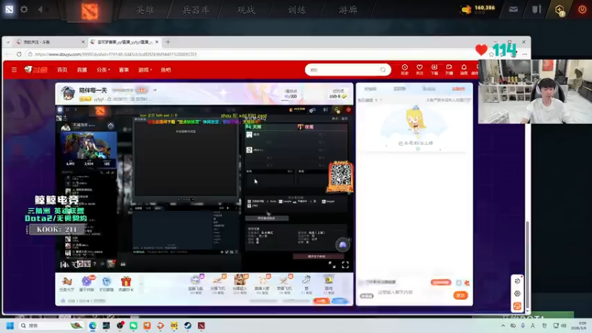Open a new browser tab
This screenshot has height=333, width=592.
[x=168, y=42]
